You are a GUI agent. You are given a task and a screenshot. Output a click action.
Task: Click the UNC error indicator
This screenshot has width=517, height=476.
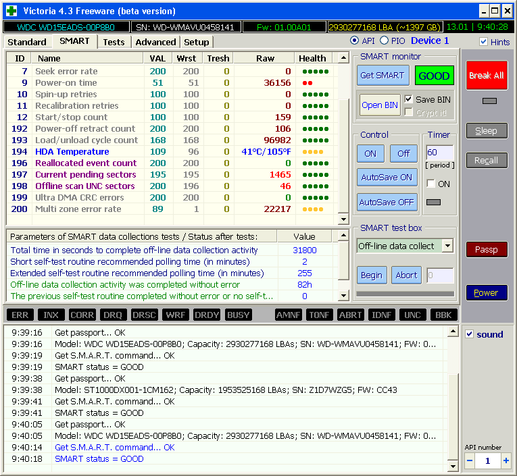click(412, 315)
